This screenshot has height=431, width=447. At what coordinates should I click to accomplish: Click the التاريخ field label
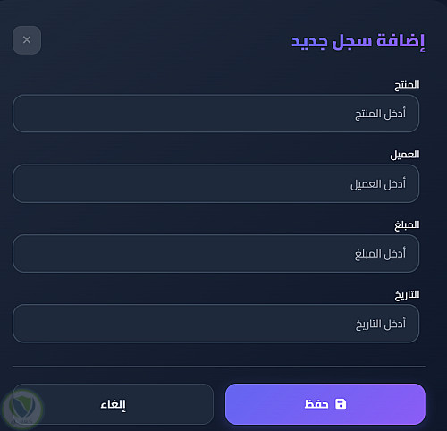point(407,295)
